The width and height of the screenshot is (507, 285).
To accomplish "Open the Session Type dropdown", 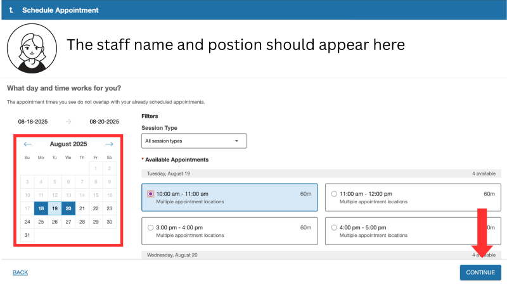I will coord(193,141).
